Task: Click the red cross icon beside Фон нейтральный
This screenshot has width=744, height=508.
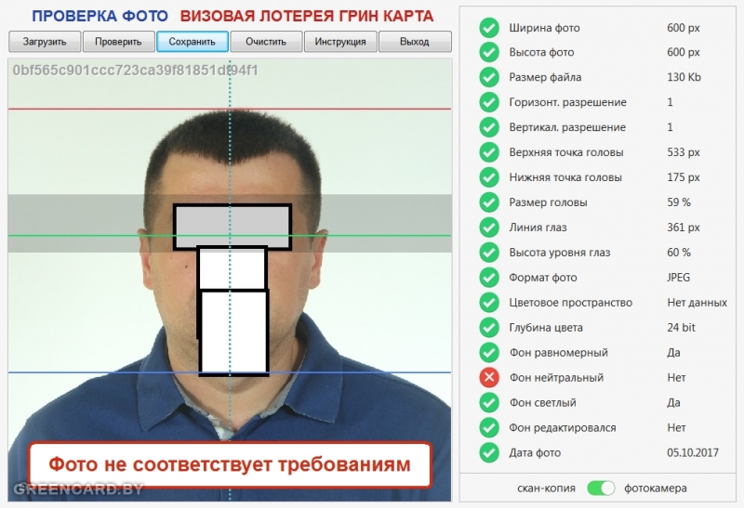Action: (x=489, y=378)
